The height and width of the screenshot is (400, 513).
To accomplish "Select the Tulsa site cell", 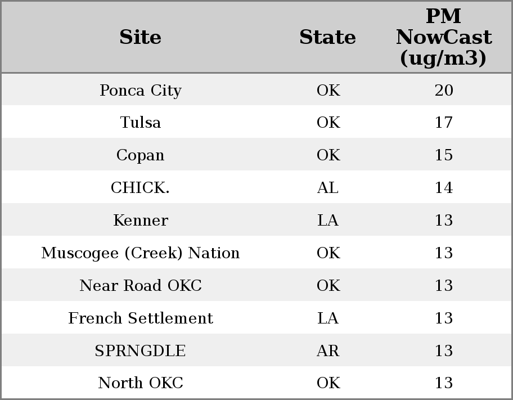I will (140, 123).
